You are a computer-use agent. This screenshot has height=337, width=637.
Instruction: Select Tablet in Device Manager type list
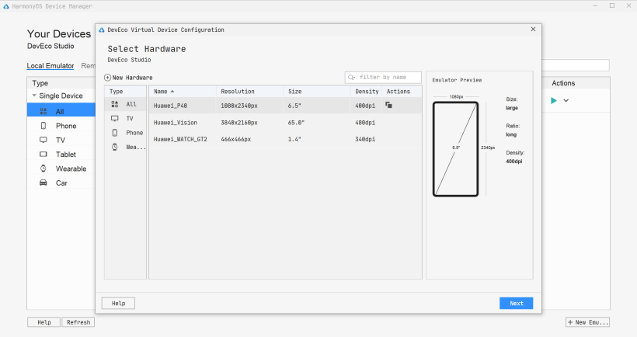click(61, 155)
